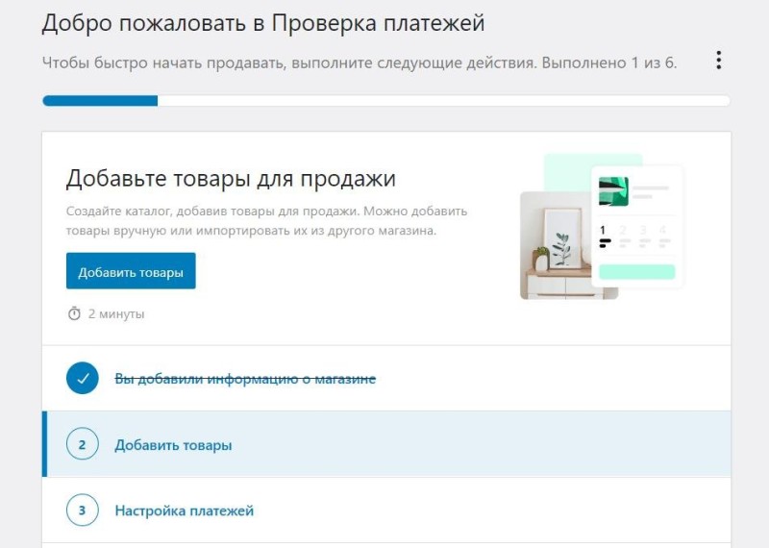The width and height of the screenshot is (769, 548).
Task: Click the setup progress bar
Action: tap(386, 101)
